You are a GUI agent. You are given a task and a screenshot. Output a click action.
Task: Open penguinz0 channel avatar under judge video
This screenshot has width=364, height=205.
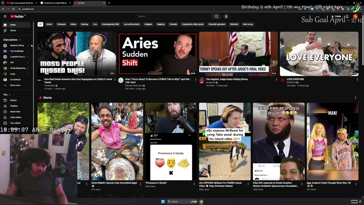[202, 81]
